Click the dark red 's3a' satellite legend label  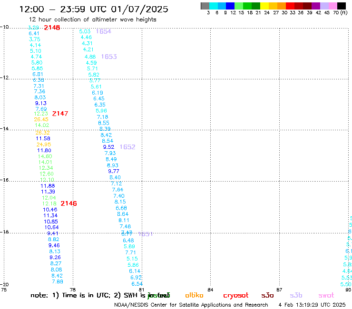point(268,295)
